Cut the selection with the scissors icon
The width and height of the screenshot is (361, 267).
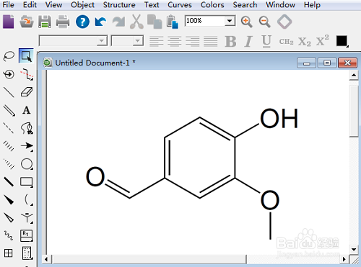[136, 22]
